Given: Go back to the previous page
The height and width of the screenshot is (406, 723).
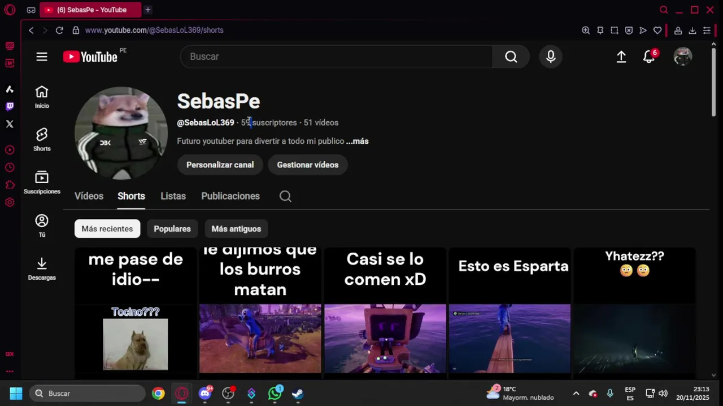Looking at the screenshot, I should pyautogui.click(x=31, y=30).
